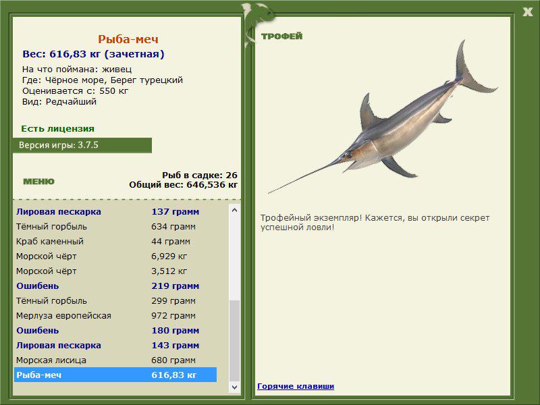Select the highlighted Рыба-меч 616,83 кг row

click(115, 375)
